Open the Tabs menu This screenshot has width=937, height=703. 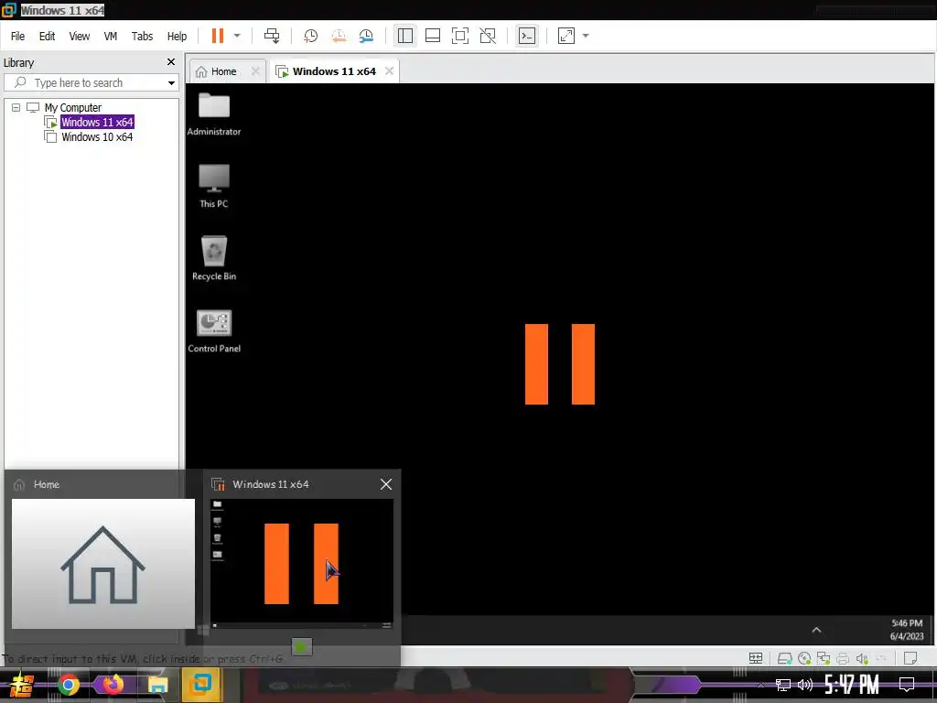pos(142,37)
